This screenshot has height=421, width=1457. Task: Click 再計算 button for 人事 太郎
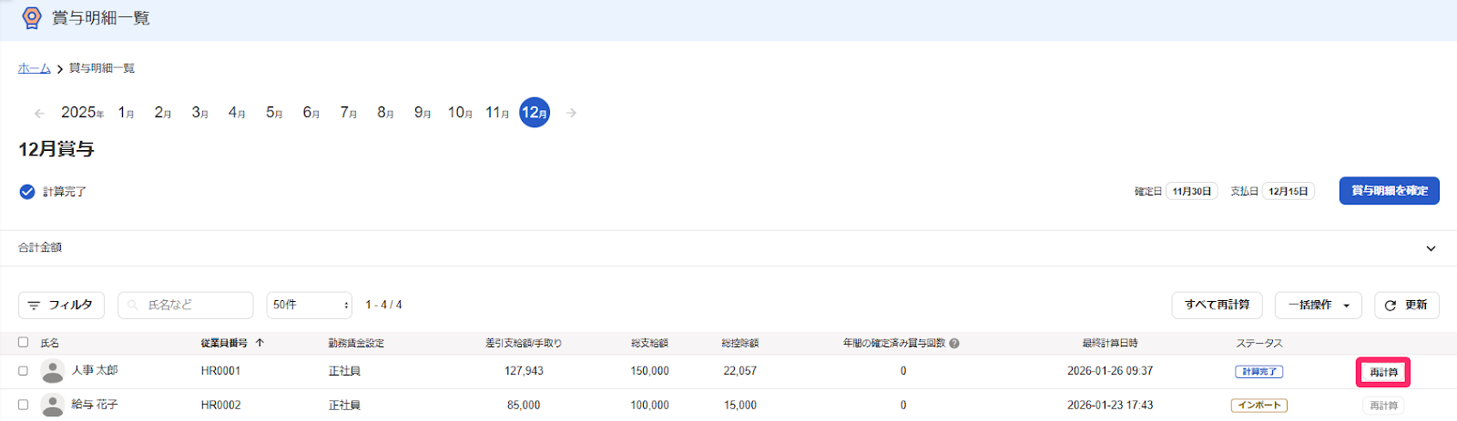pyautogui.click(x=1383, y=372)
